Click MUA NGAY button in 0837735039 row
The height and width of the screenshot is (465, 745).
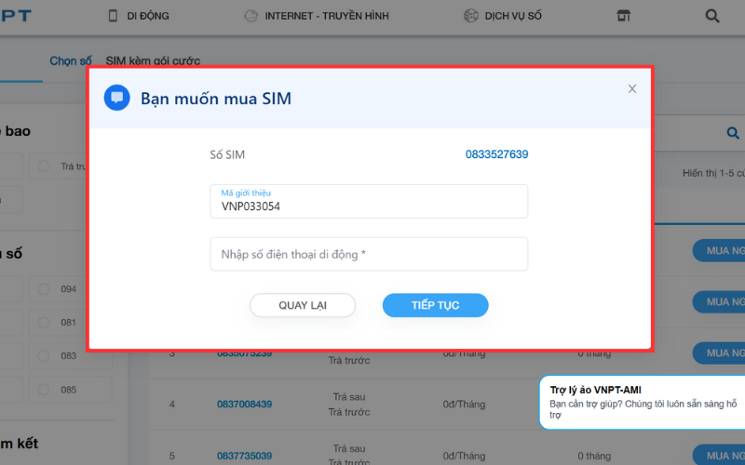coord(718,456)
